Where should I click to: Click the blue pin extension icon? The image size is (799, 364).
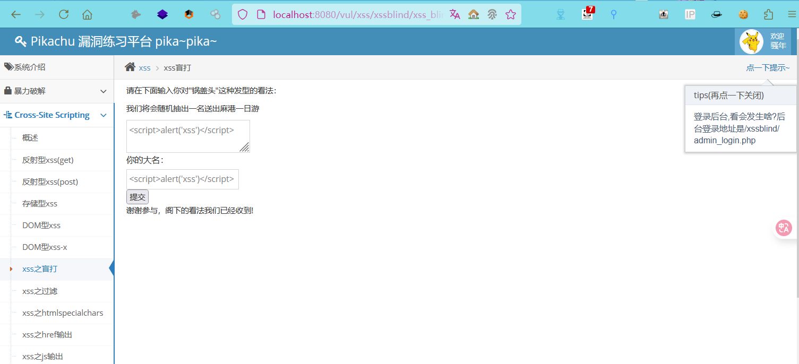[614, 14]
